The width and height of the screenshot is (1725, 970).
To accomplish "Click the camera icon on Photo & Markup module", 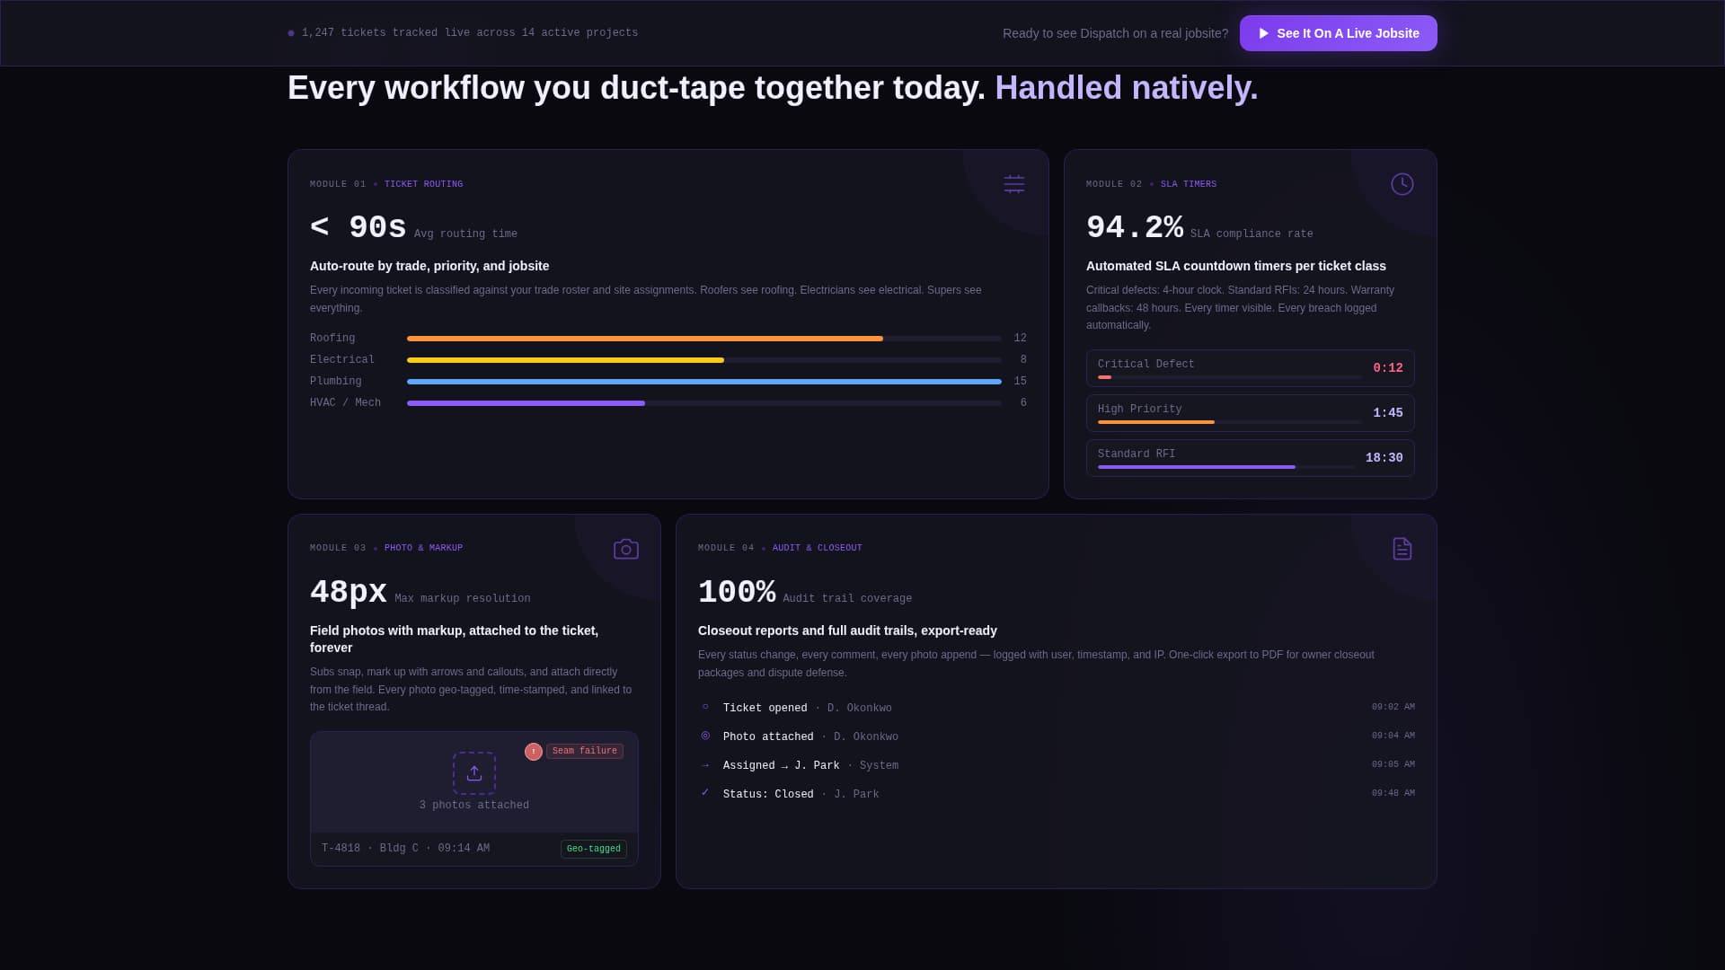I will tap(625, 548).
